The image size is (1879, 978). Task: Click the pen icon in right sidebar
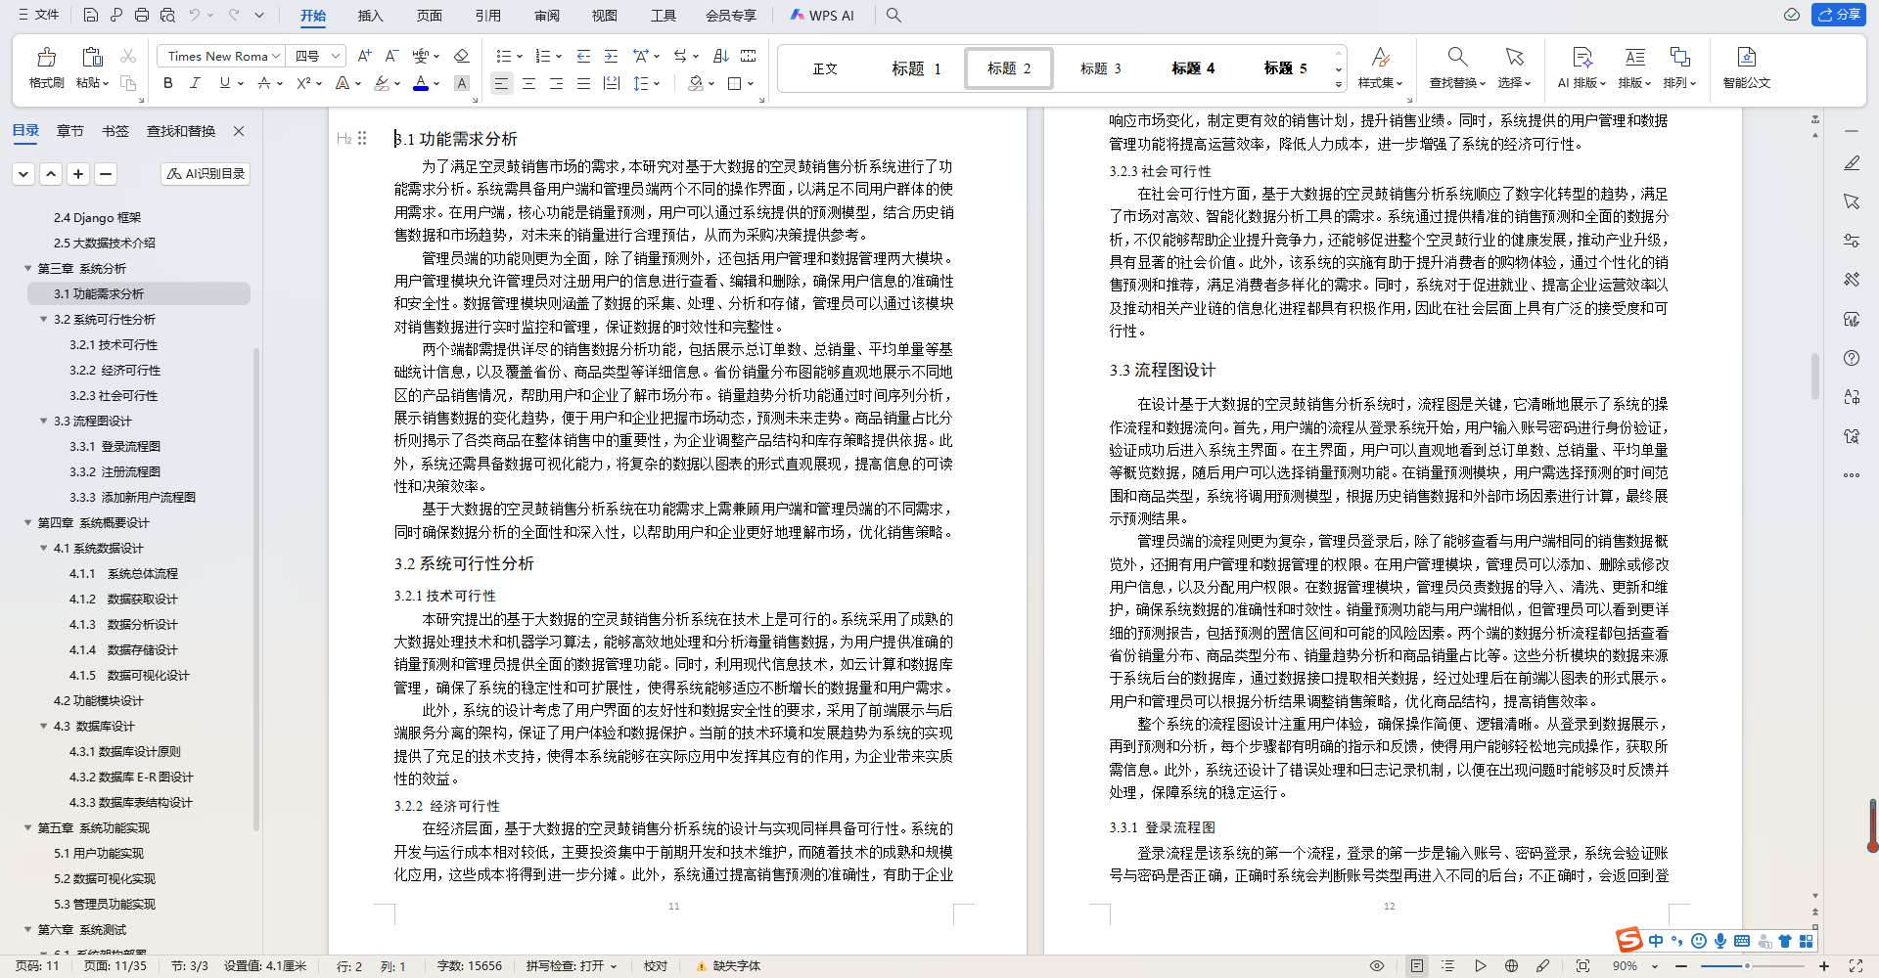tap(1852, 163)
